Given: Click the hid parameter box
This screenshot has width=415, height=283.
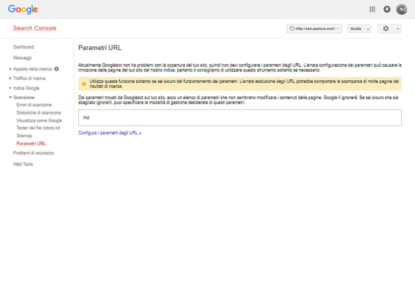Looking at the screenshot, I should click(x=240, y=117).
